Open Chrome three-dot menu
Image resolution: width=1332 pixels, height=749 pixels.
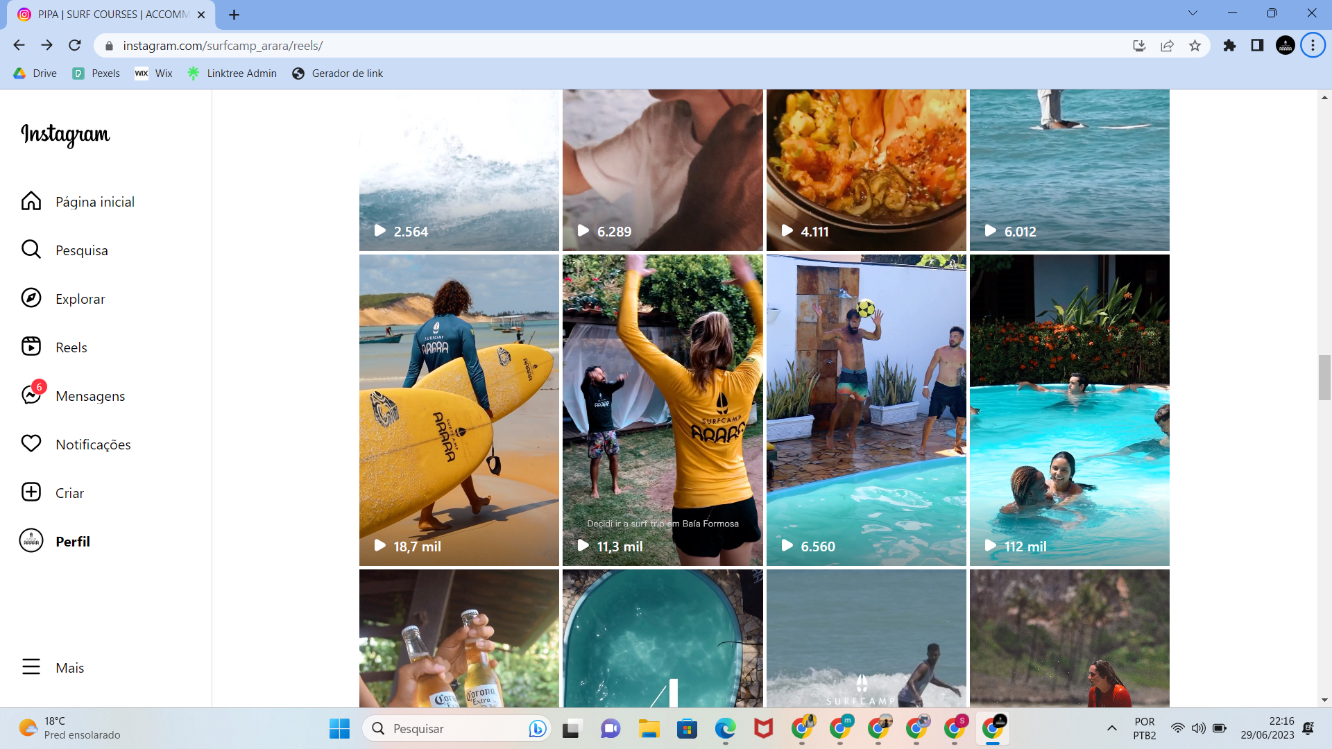click(x=1313, y=46)
